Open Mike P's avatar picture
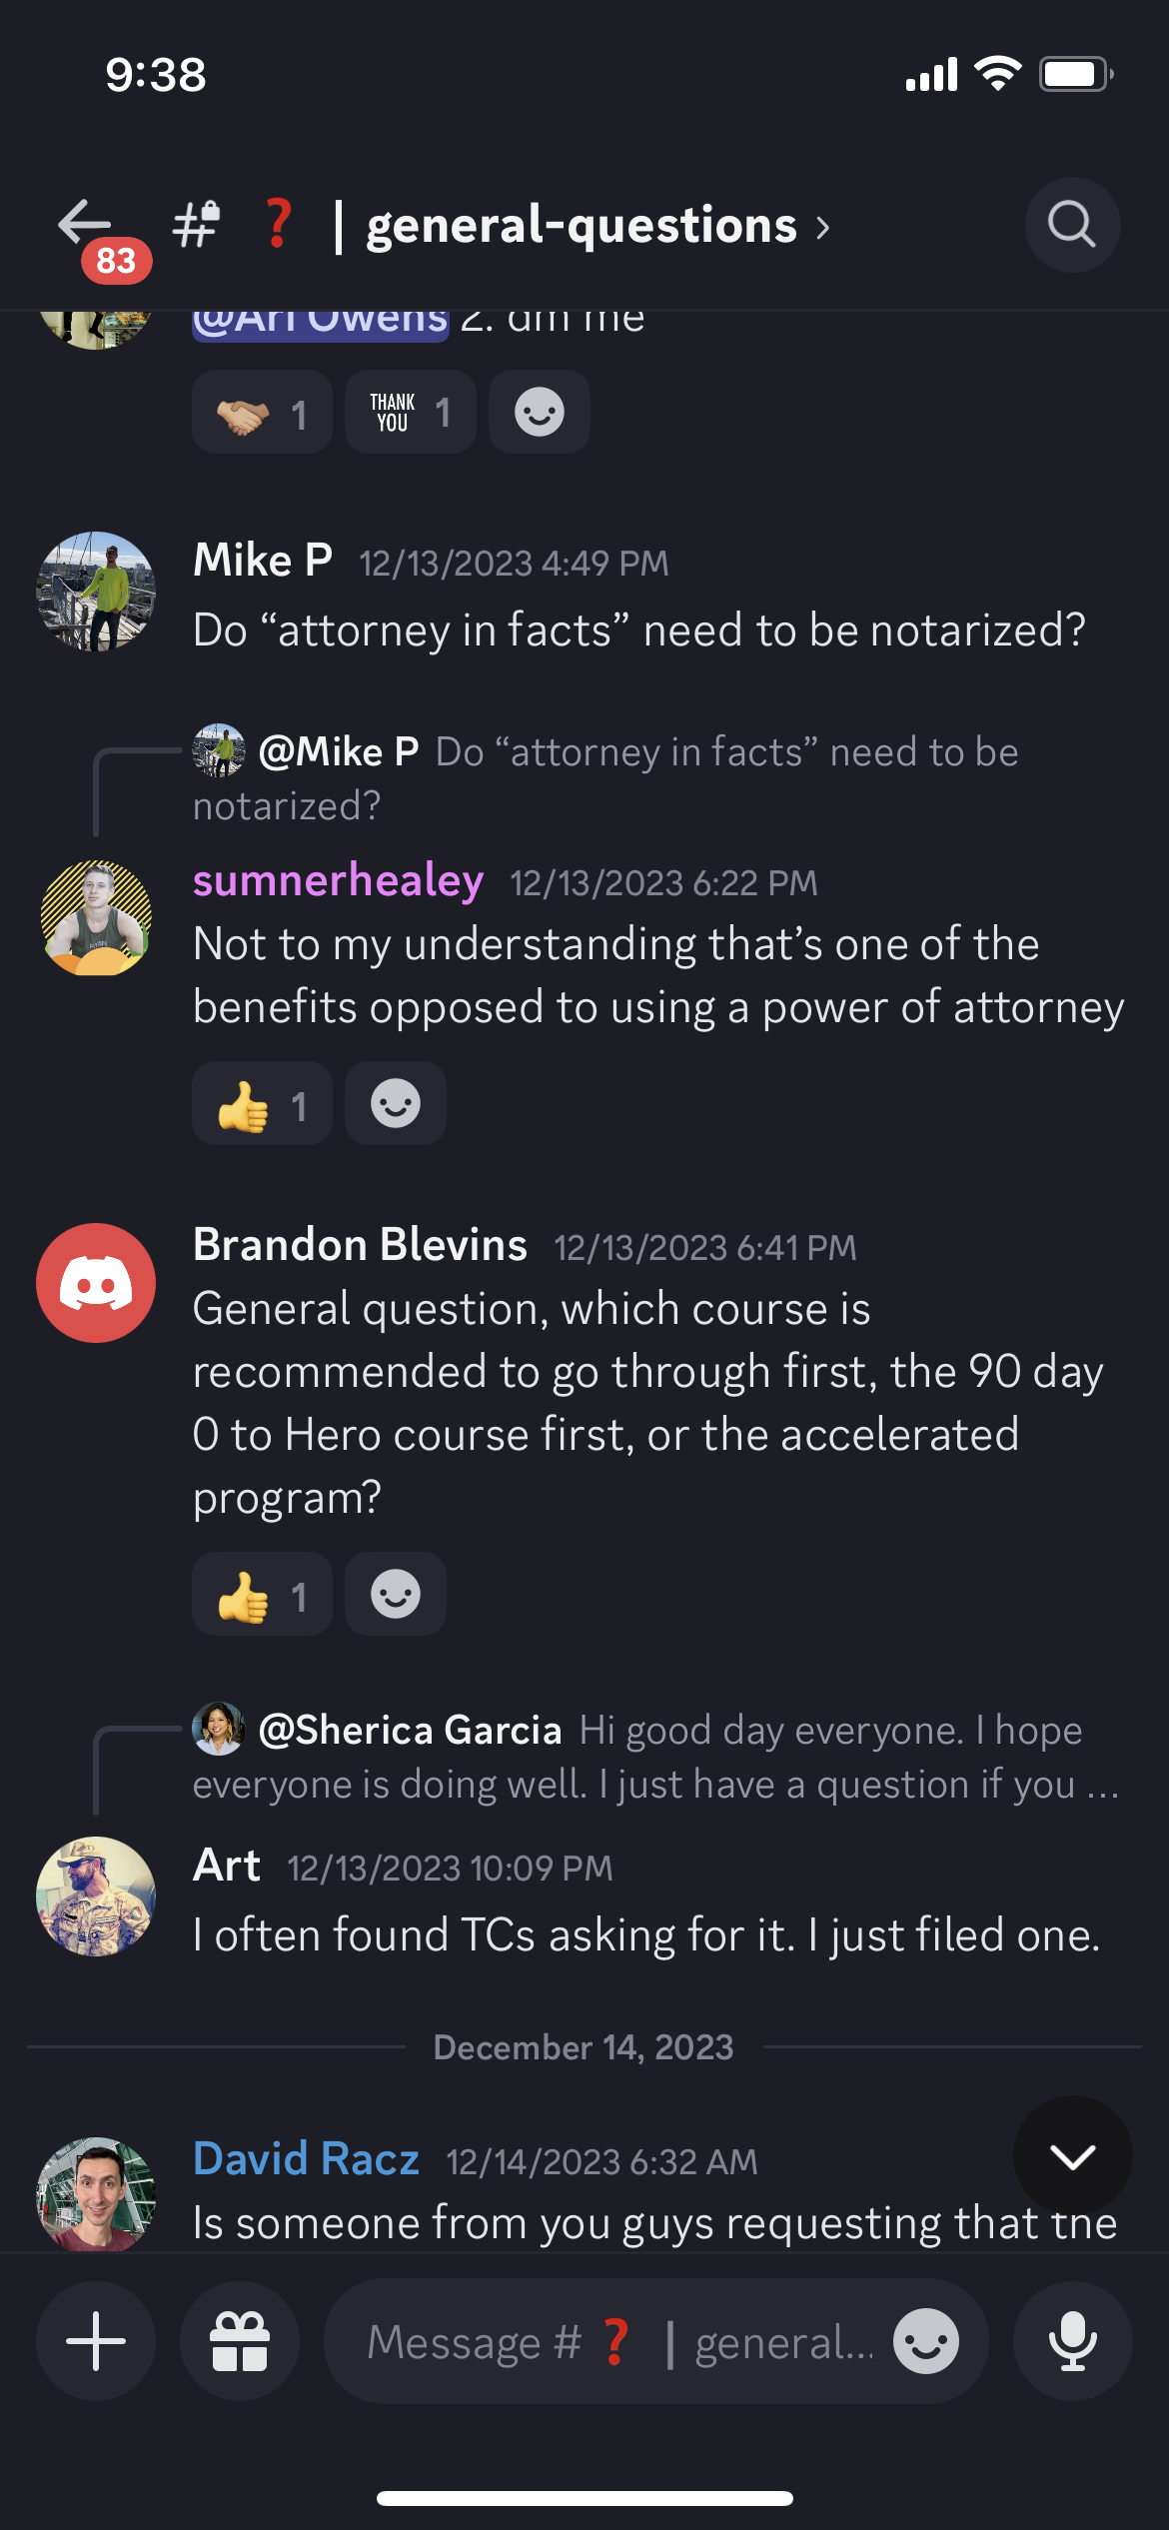This screenshot has width=1169, height=2530. coord(96,592)
